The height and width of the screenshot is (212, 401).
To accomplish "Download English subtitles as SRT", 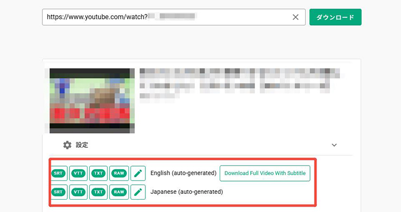I will (x=58, y=173).
